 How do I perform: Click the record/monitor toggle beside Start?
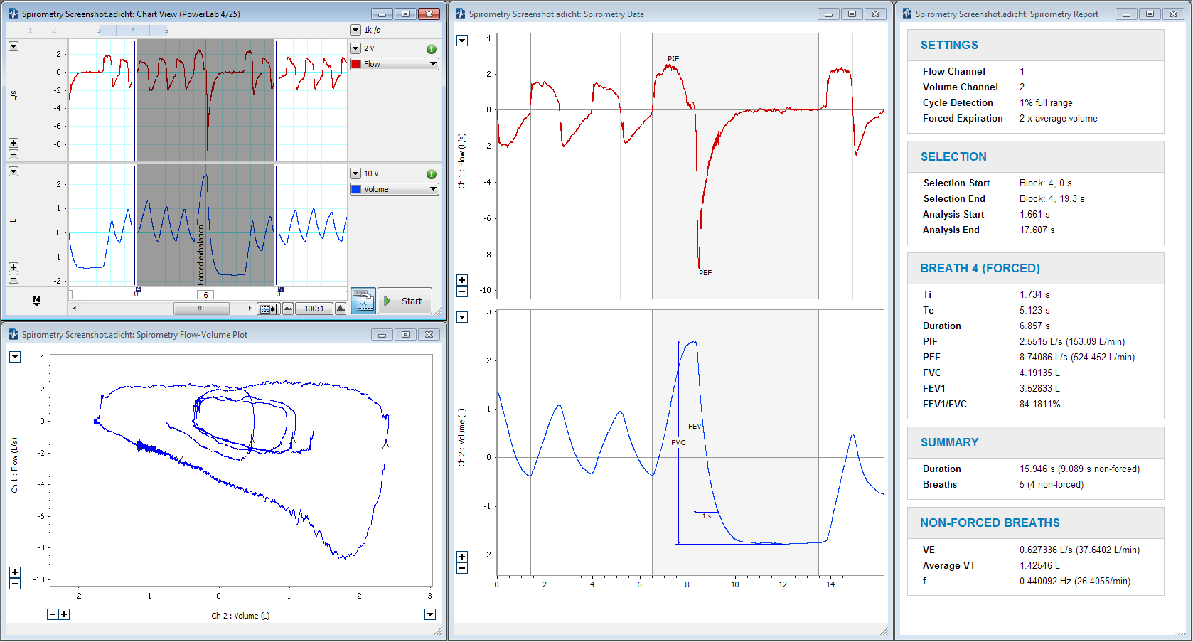[363, 301]
